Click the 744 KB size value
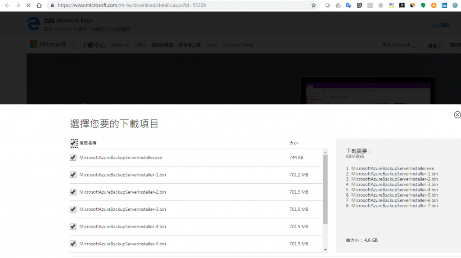The height and width of the screenshot is (258, 461). pos(296,158)
